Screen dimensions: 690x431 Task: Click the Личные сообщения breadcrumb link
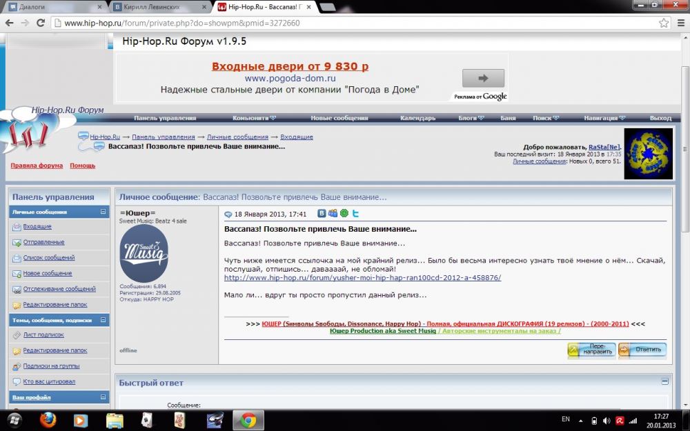(x=237, y=137)
